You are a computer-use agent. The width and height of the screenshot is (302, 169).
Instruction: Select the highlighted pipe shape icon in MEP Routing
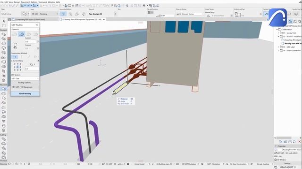(21, 34)
